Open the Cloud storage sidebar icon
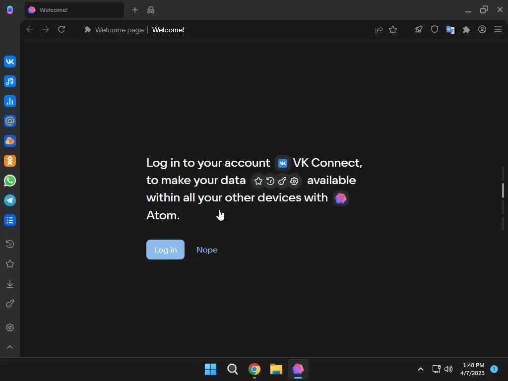 point(10,141)
